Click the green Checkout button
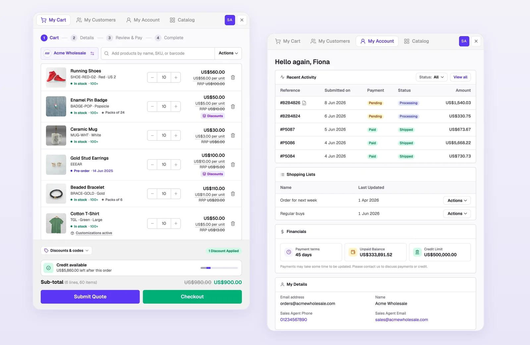Image resolution: width=530 pixels, height=345 pixels. (x=192, y=297)
